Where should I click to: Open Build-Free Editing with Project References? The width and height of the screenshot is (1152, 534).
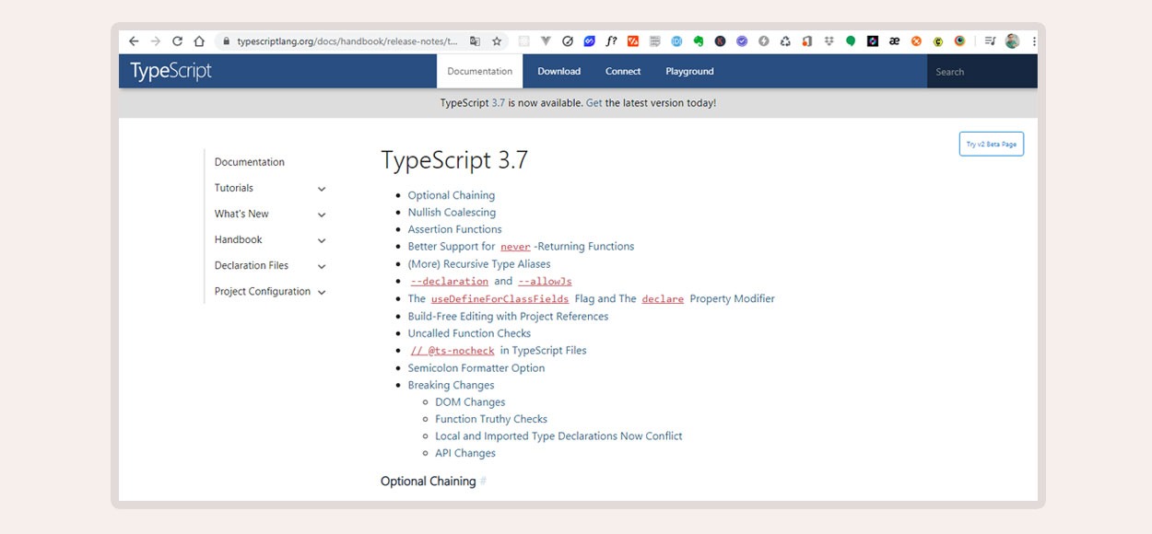click(x=509, y=316)
